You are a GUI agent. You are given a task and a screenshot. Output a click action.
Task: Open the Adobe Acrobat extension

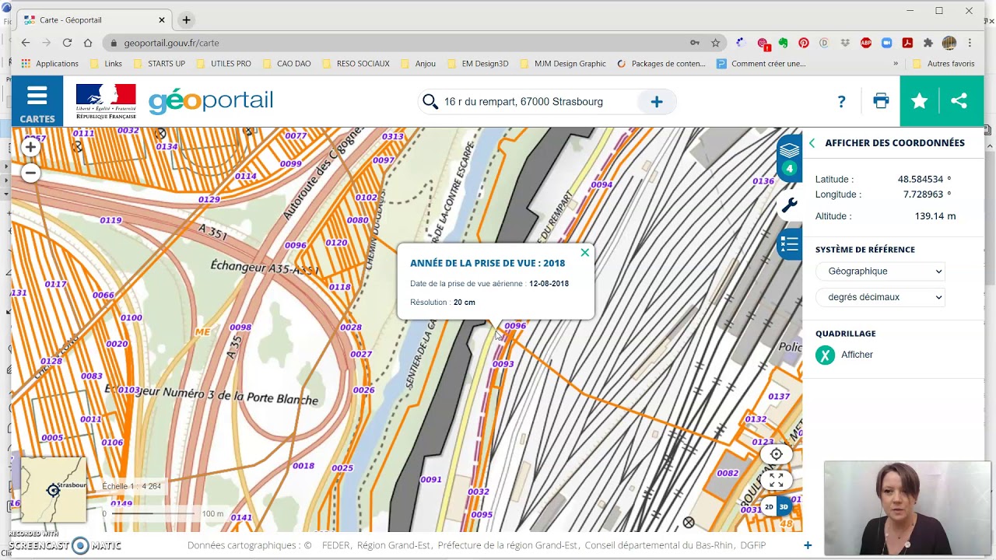coord(907,43)
